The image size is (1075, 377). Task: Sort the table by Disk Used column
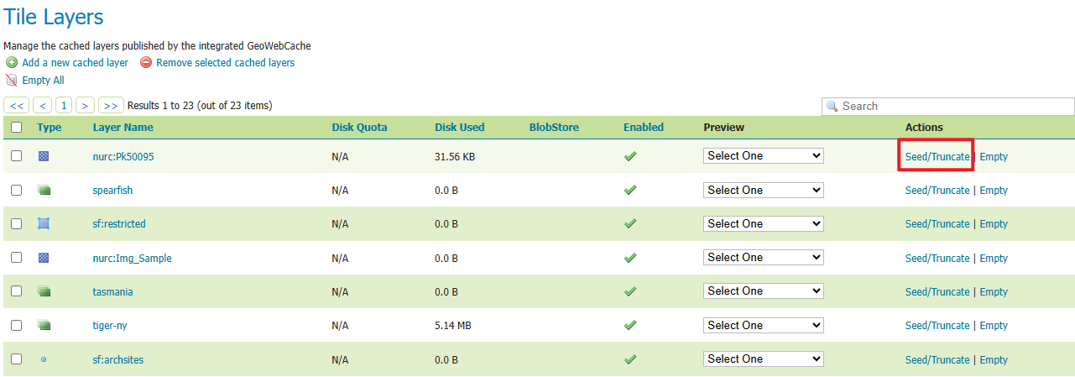(x=459, y=128)
